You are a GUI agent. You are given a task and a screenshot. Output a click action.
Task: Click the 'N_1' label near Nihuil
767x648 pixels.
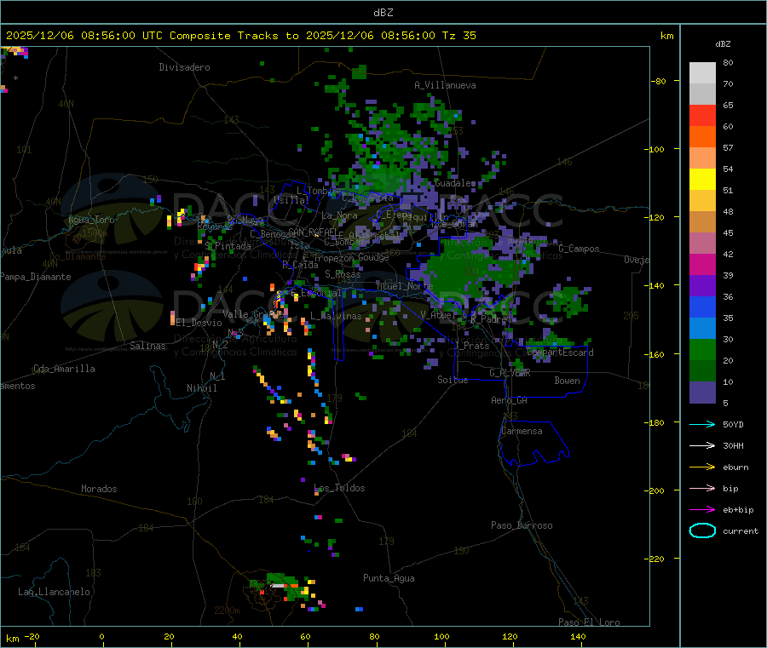217,376
